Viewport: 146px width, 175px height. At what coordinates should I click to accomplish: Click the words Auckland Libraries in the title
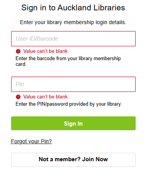[91, 8]
